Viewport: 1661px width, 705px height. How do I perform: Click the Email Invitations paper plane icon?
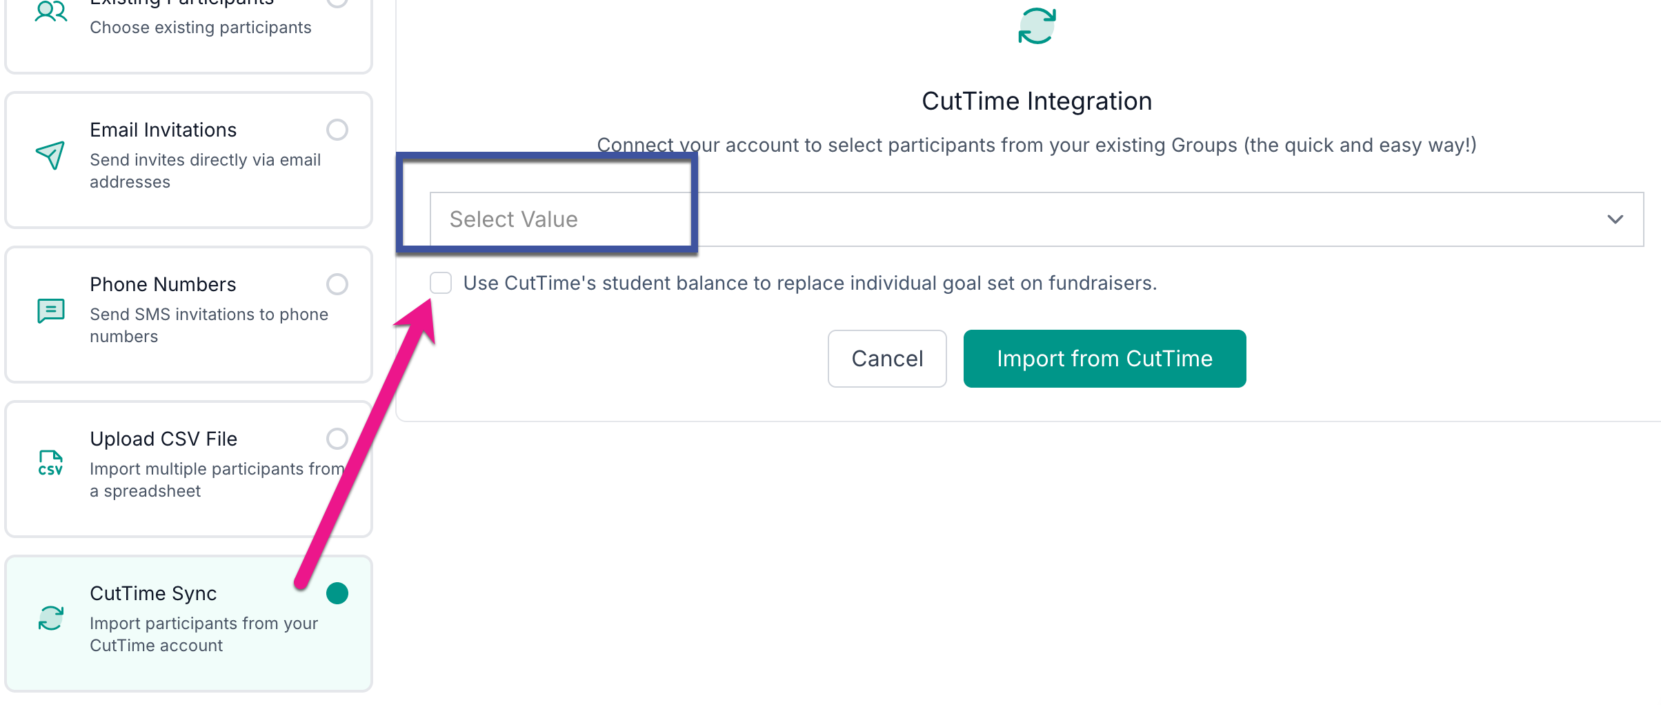point(50,155)
